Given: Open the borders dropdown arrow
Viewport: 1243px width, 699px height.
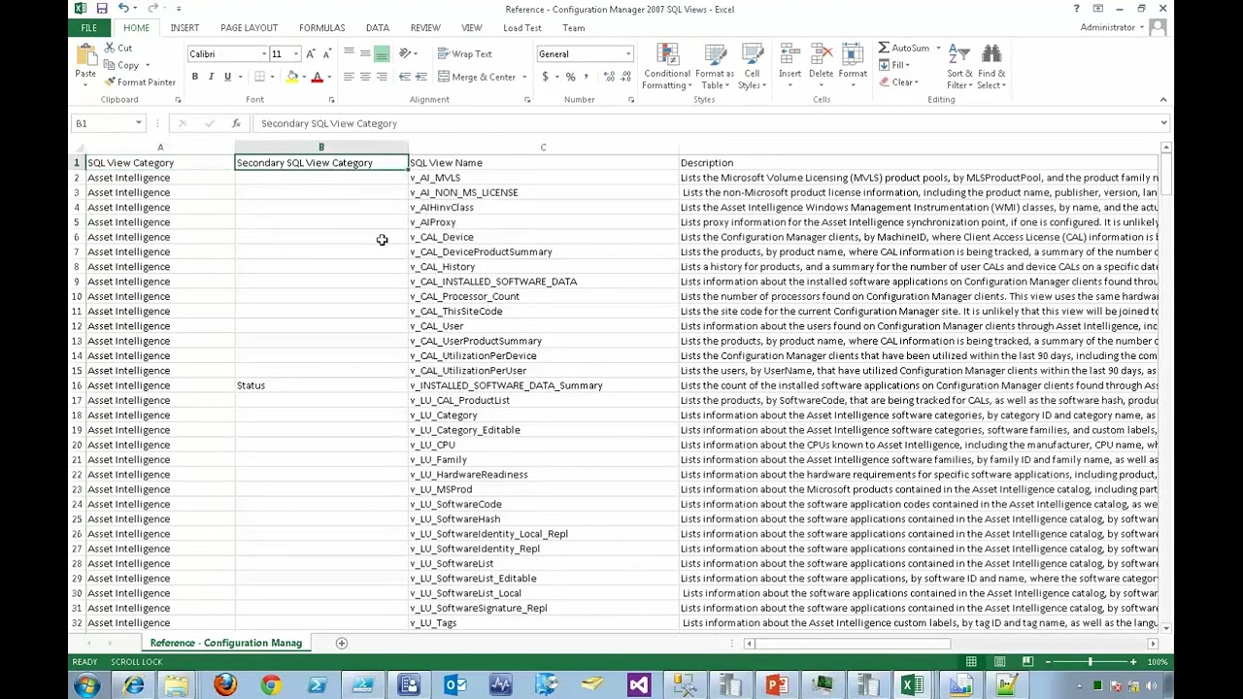Looking at the screenshot, I should tap(272, 77).
